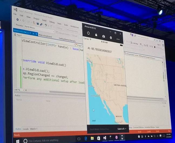Open the View menu
175x143 pixels.
click(x=28, y=17)
